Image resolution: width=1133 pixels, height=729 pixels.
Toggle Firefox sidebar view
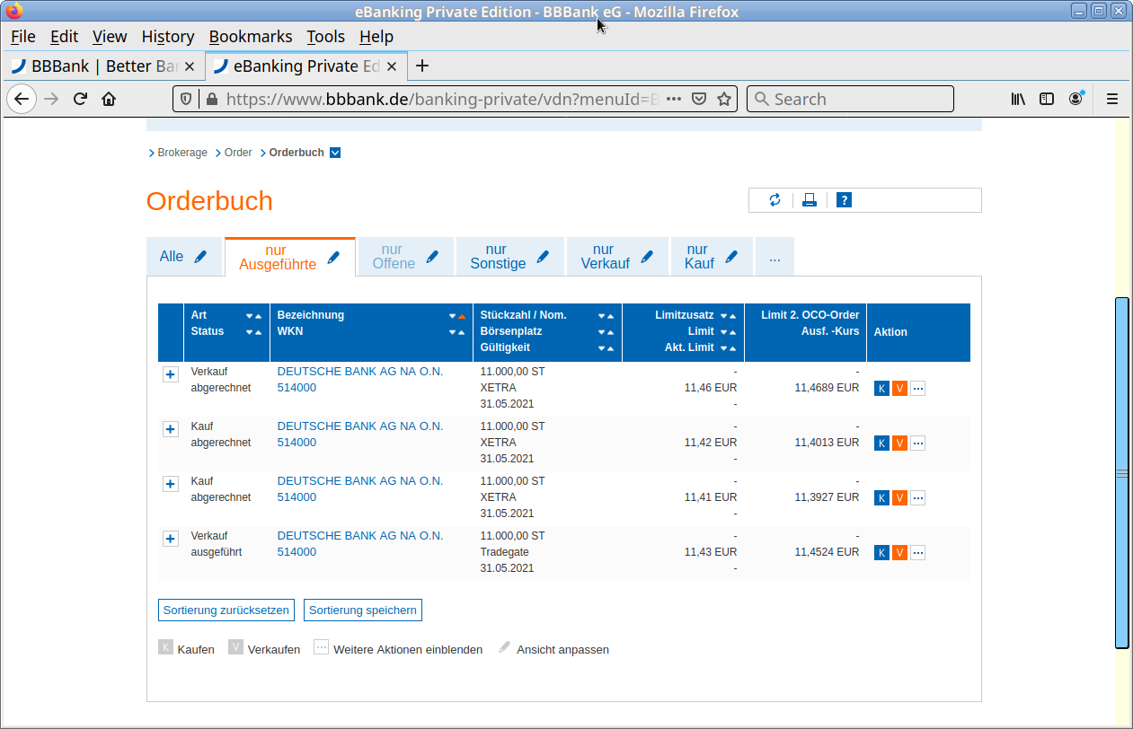click(1047, 99)
